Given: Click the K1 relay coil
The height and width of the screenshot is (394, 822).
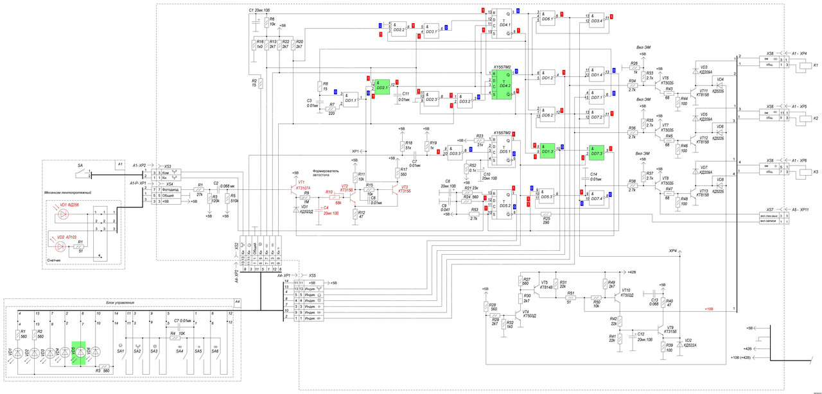Looking at the screenshot, I should (805, 65).
